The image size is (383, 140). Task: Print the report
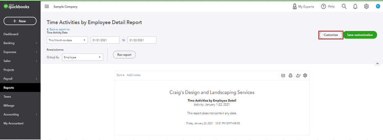(x=291, y=76)
